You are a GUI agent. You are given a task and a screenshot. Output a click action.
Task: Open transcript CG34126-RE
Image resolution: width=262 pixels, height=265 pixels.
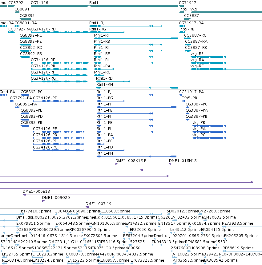click(x=43, y=60)
